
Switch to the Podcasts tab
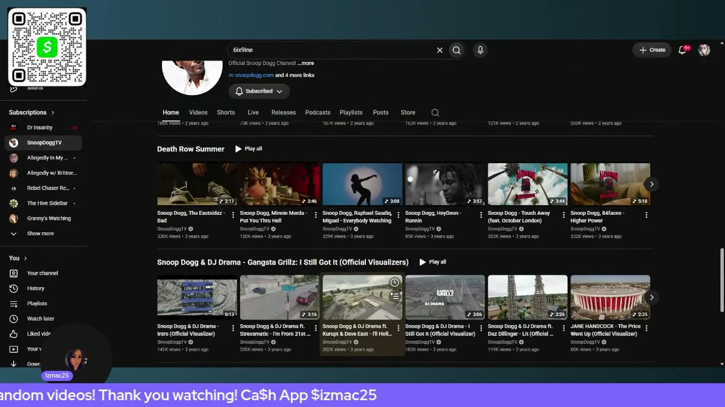(x=318, y=112)
